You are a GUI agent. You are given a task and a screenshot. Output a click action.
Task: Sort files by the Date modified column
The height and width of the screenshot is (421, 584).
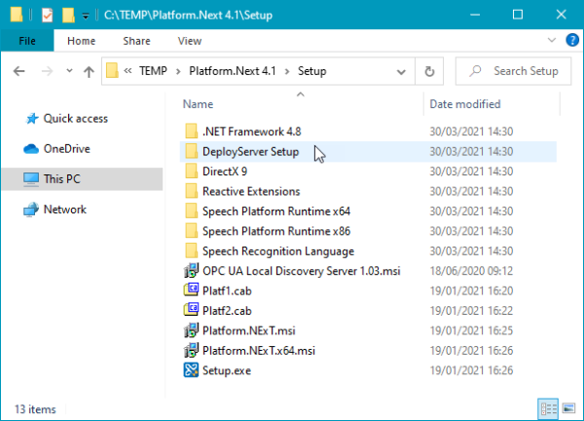click(x=464, y=104)
